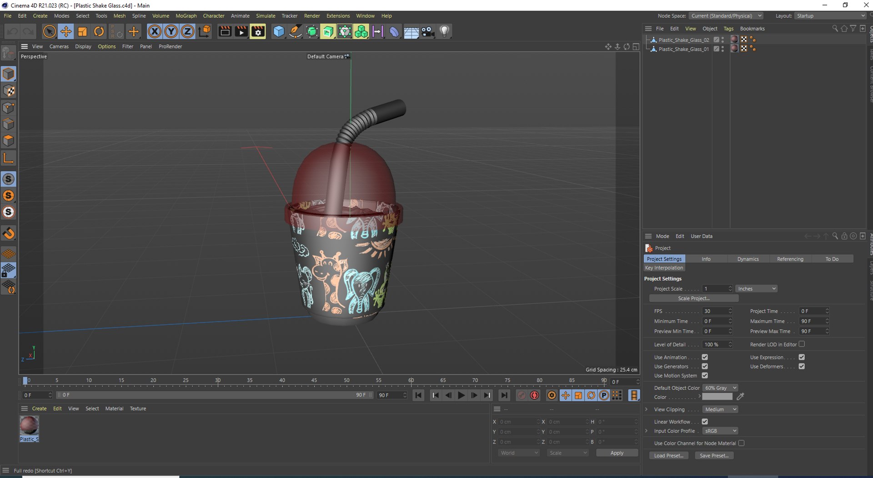Open View Clipping Medium dropdown
The height and width of the screenshot is (478, 873).
[x=720, y=409]
